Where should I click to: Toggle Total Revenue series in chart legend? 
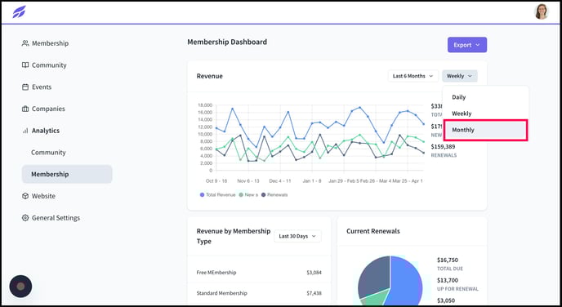pyautogui.click(x=217, y=195)
